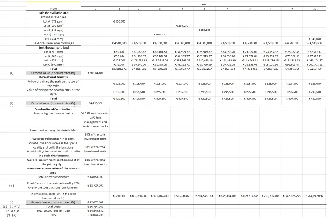Select land Total year 10 cell €5,268,750
This screenshot has height=221, width=333.
tap(315, 69)
